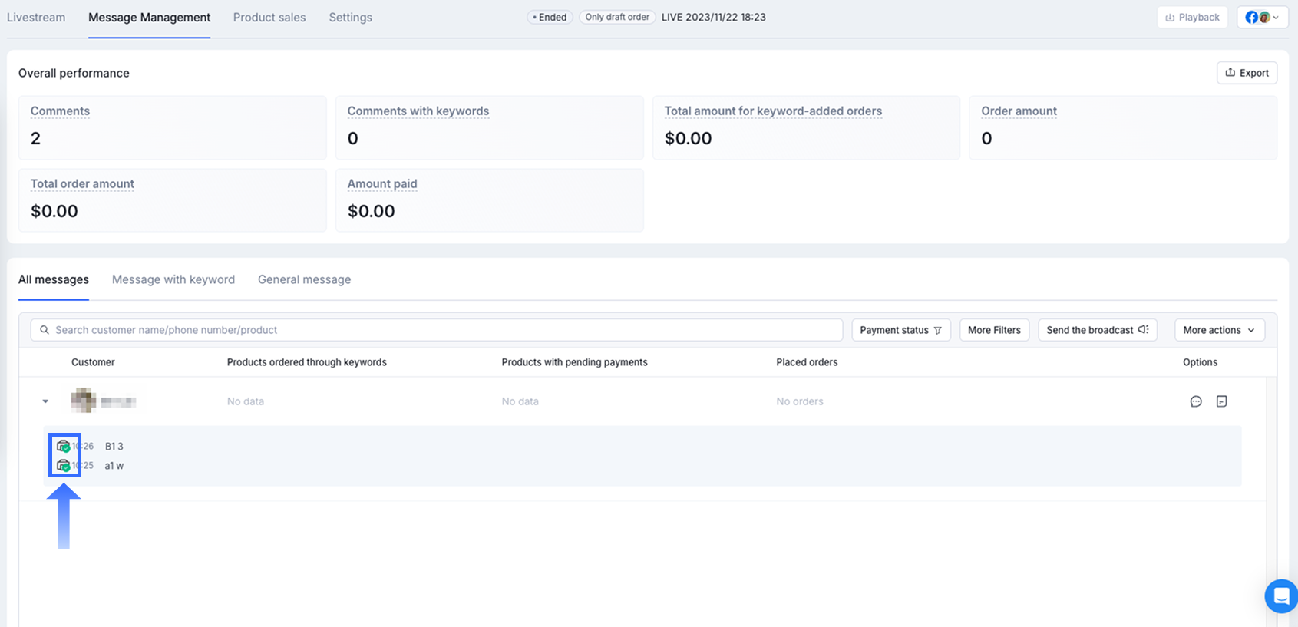This screenshot has width=1298, height=627.
Task: Go to the Settings tab
Action: pyautogui.click(x=350, y=17)
